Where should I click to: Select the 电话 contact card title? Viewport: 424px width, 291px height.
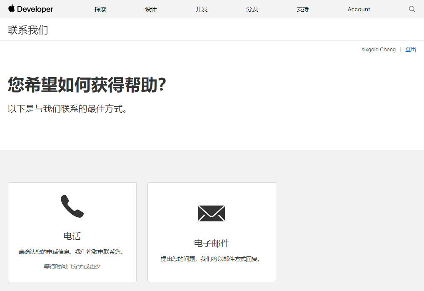pos(72,236)
